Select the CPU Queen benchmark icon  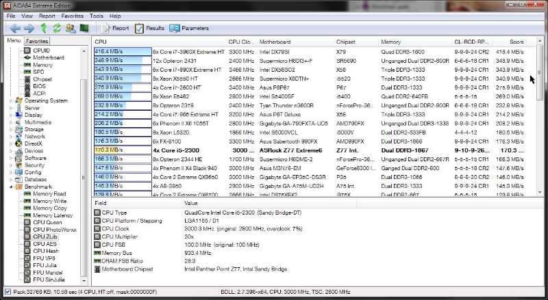pos(27,223)
